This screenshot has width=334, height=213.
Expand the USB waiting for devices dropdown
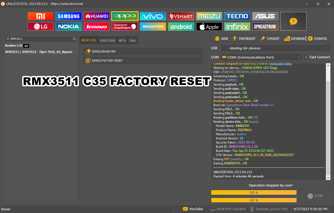click(x=276, y=48)
